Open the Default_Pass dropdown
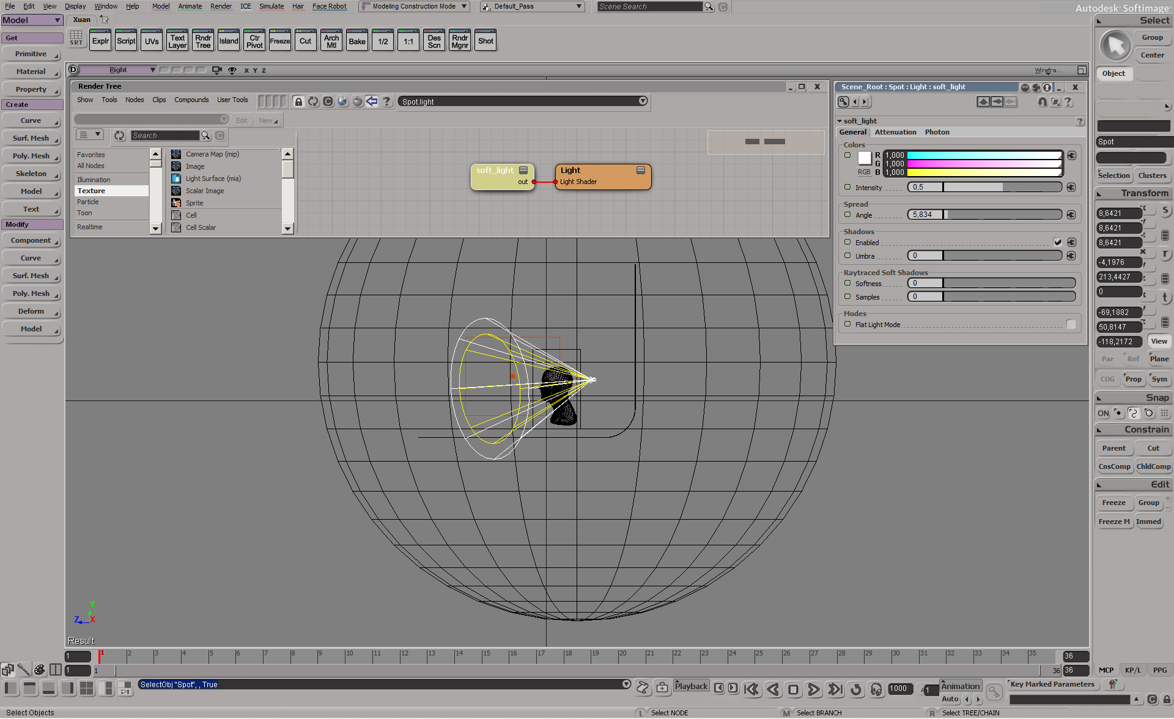 (x=532, y=6)
